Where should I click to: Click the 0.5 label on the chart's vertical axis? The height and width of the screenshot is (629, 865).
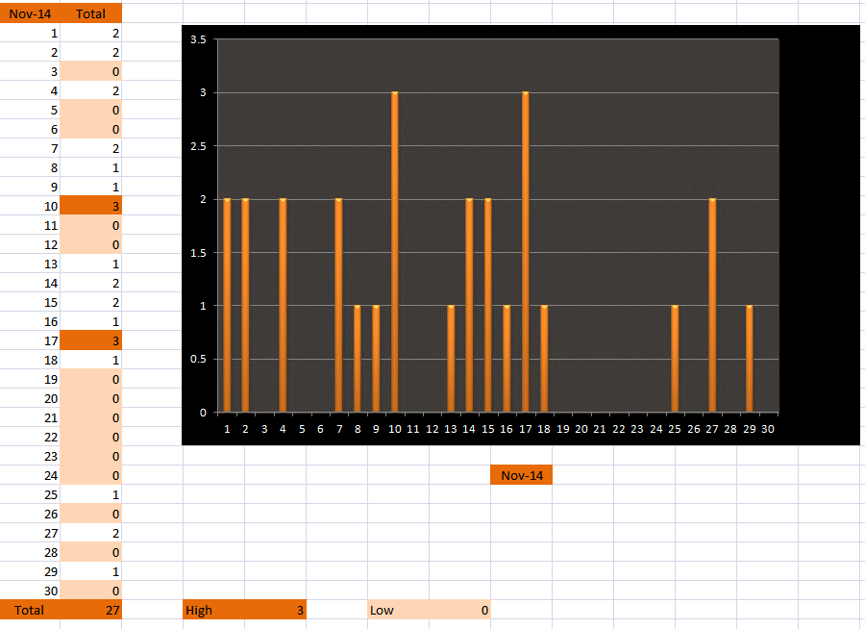[198, 359]
